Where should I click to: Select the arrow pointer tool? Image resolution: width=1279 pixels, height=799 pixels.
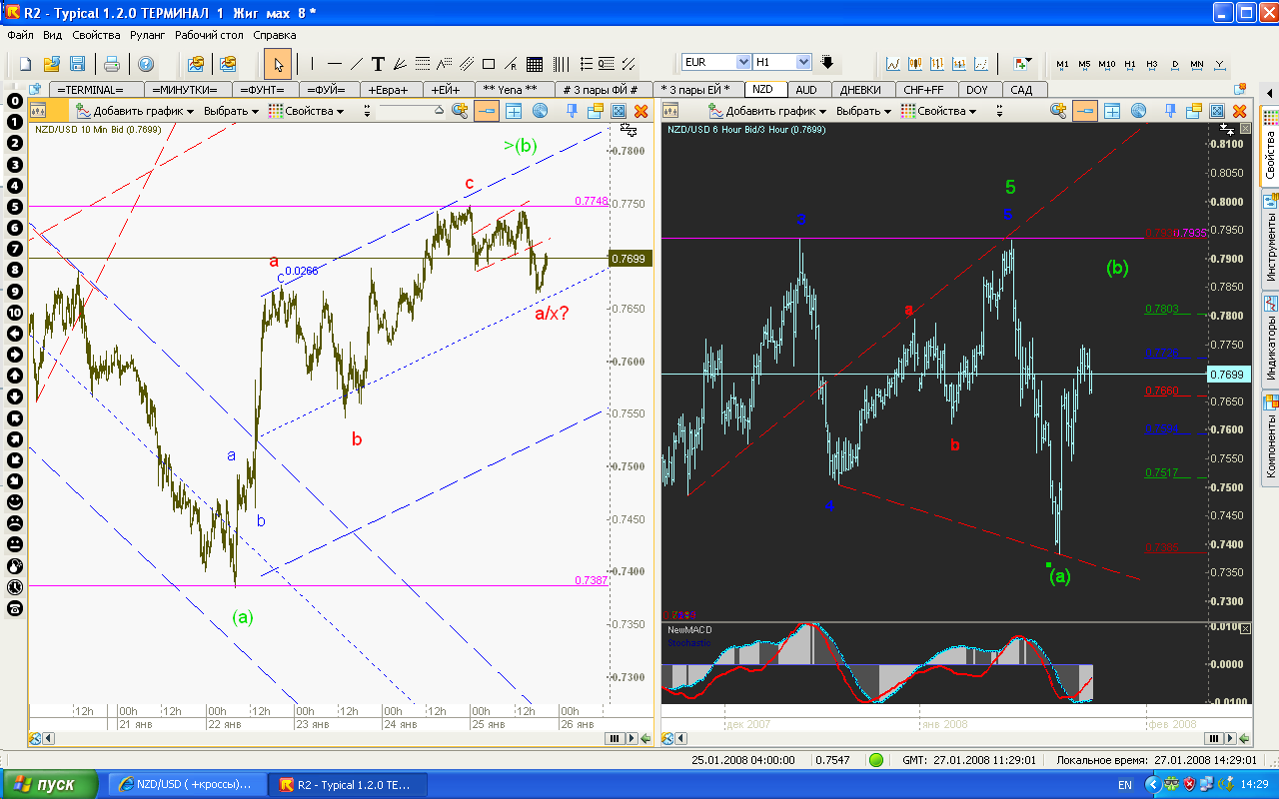click(x=279, y=64)
